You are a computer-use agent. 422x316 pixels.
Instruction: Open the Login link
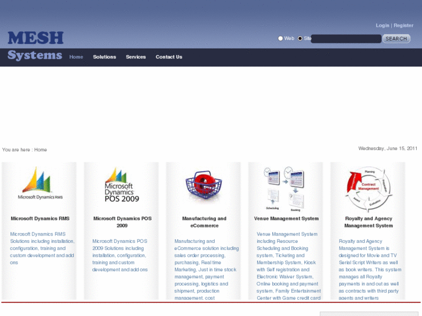coord(383,26)
